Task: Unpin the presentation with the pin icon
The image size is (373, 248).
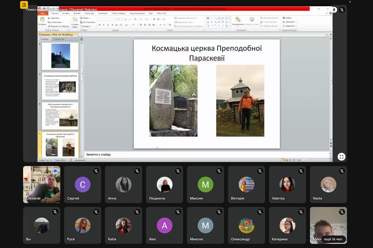Action: pyautogui.click(x=334, y=10)
